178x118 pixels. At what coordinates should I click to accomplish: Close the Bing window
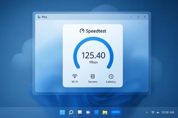click(x=145, y=17)
